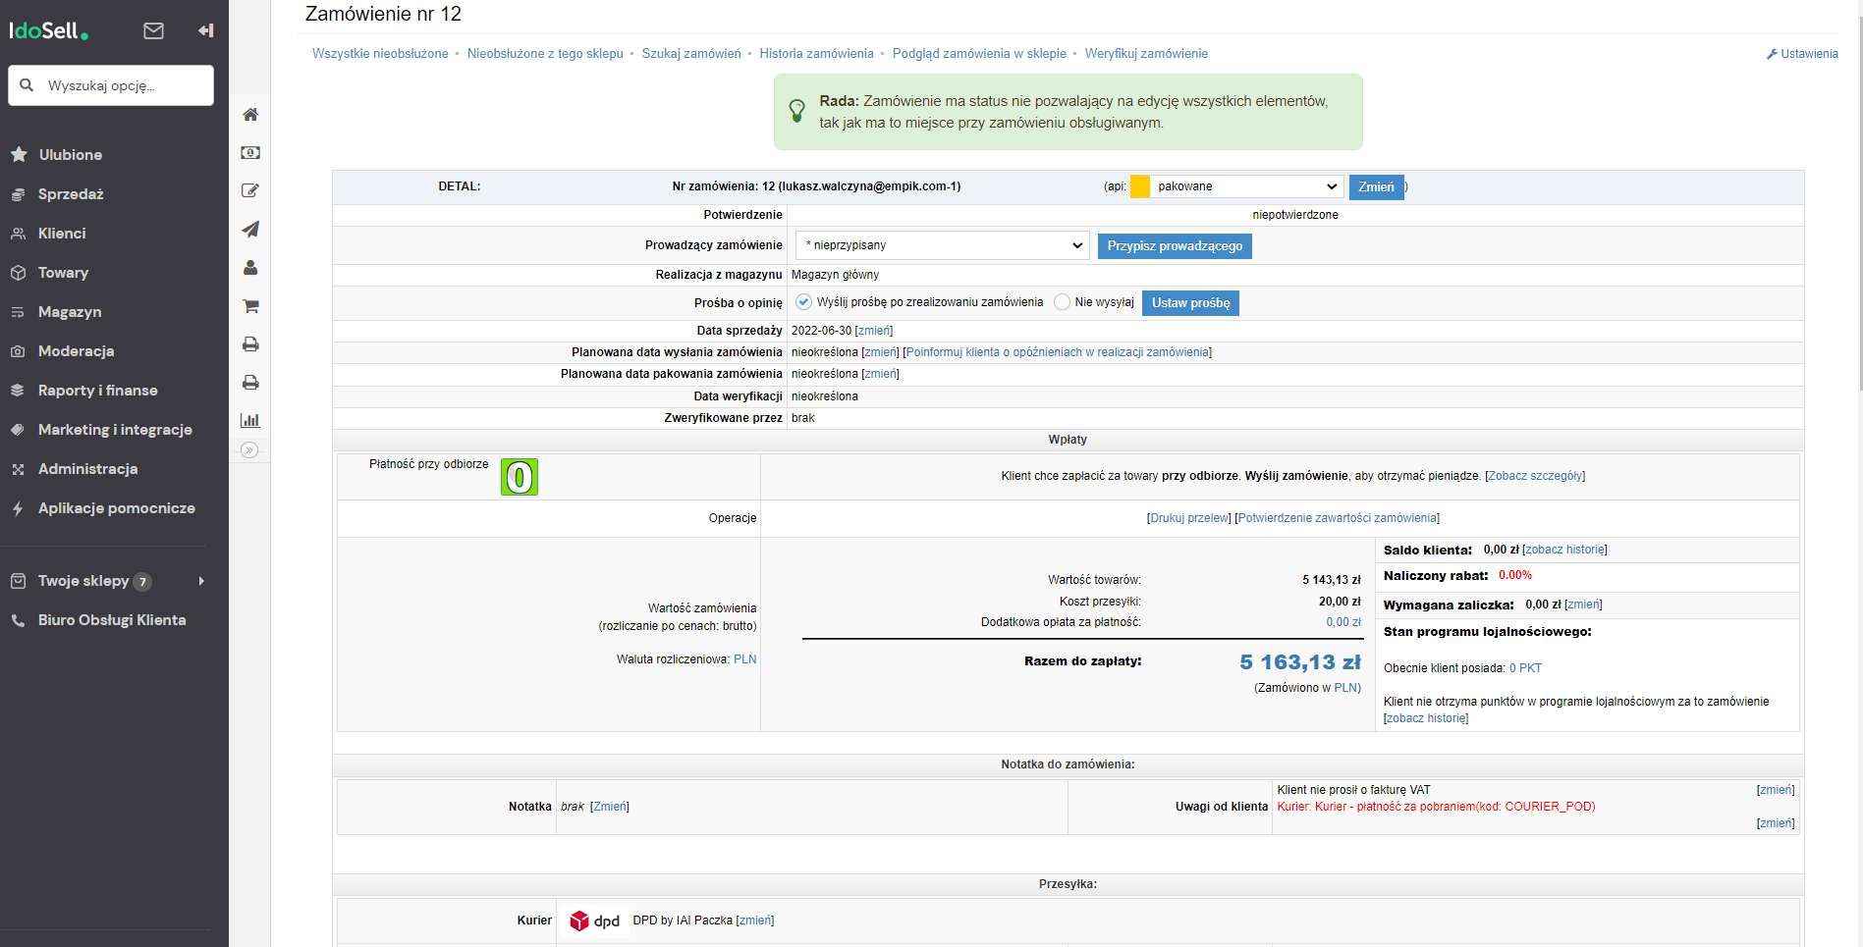Click the green payment status icon
The height and width of the screenshot is (947, 1863).
coord(520,477)
